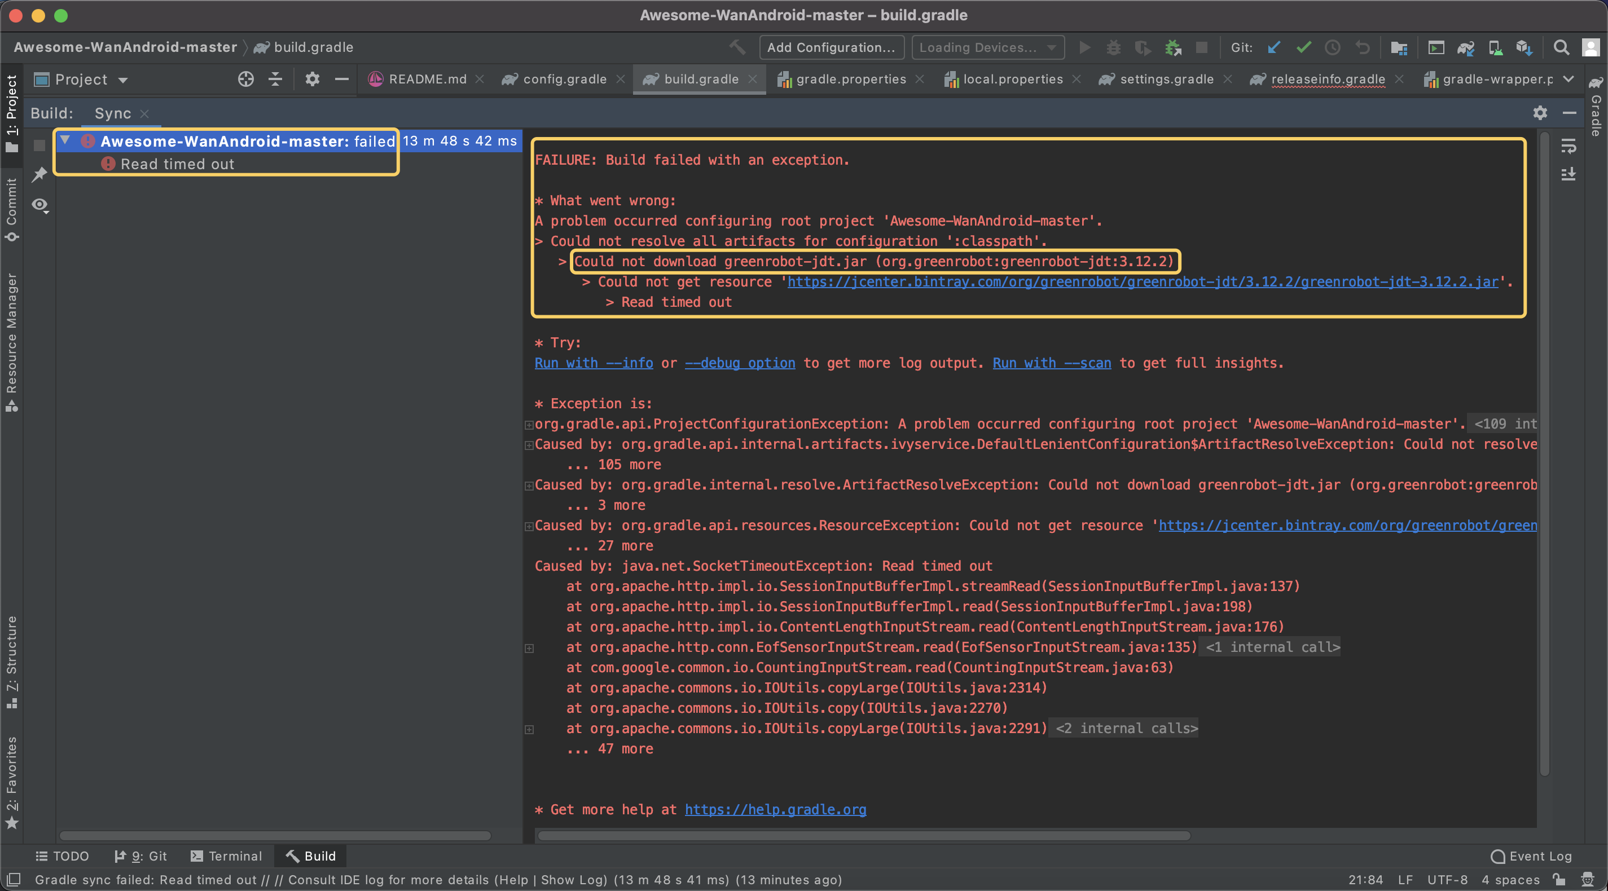Expand the ResourceException fold marker
The width and height of the screenshot is (1608, 891).
pyautogui.click(x=529, y=526)
